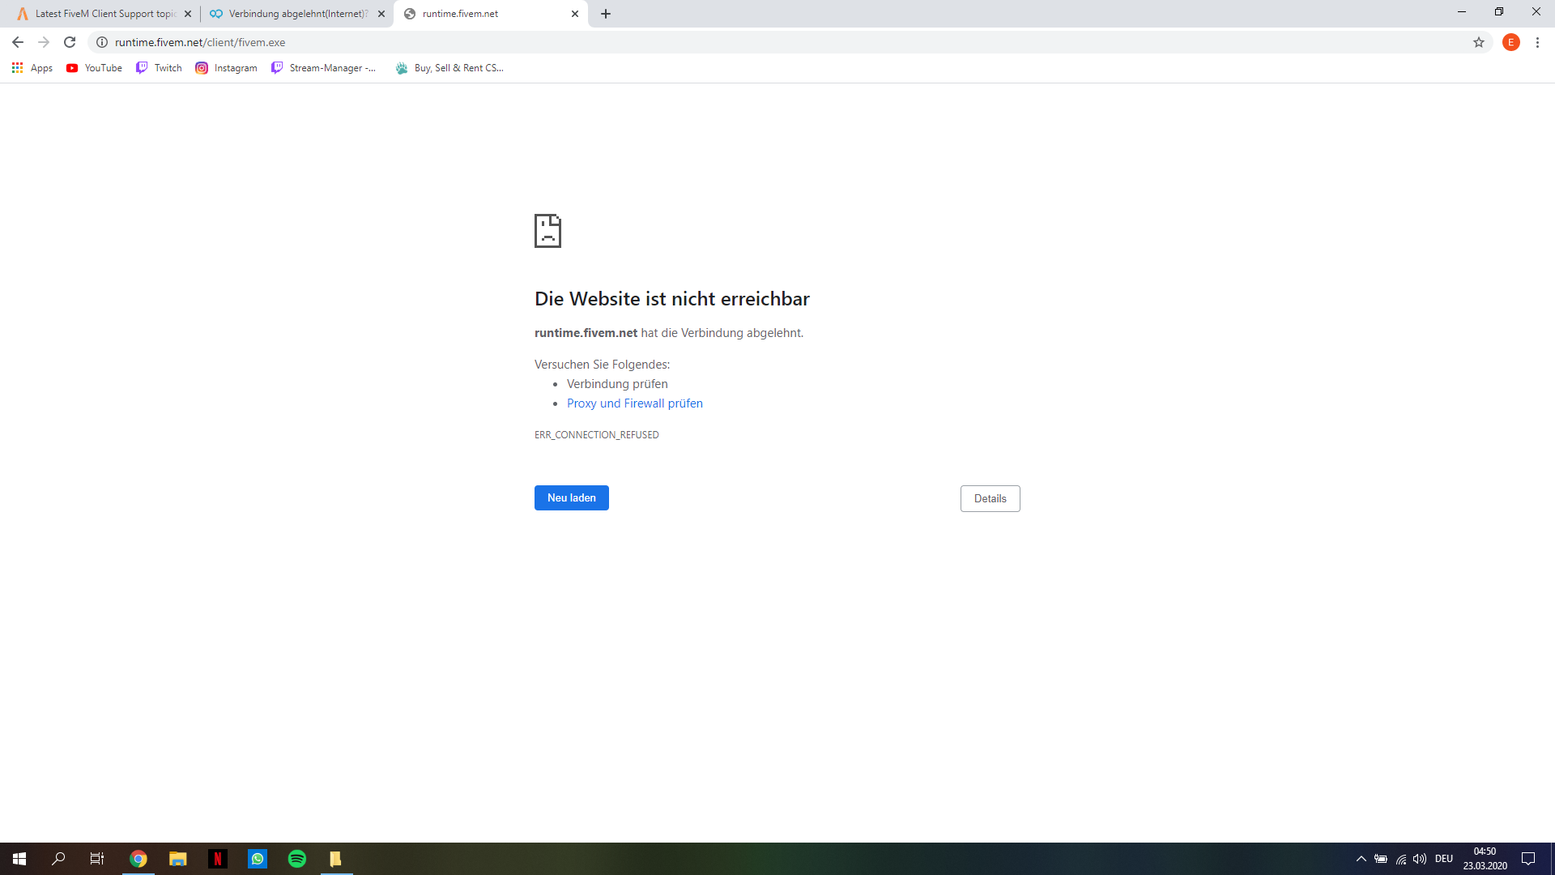Image resolution: width=1555 pixels, height=875 pixels.
Task: Expand the Details button
Action: pyautogui.click(x=990, y=498)
